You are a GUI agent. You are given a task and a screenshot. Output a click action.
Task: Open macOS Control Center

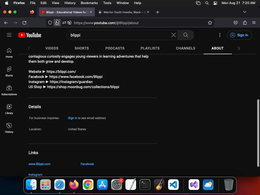click(x=215, y=3)
